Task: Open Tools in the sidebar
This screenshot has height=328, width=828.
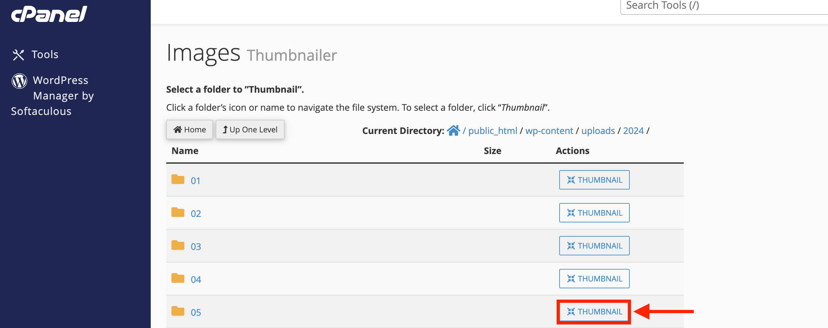Action: (35, 55)
